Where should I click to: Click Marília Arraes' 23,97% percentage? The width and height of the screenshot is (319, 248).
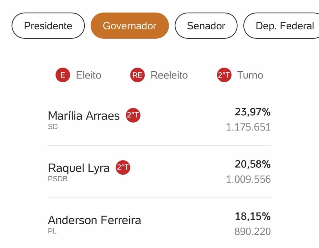click(x=252, y=112)
